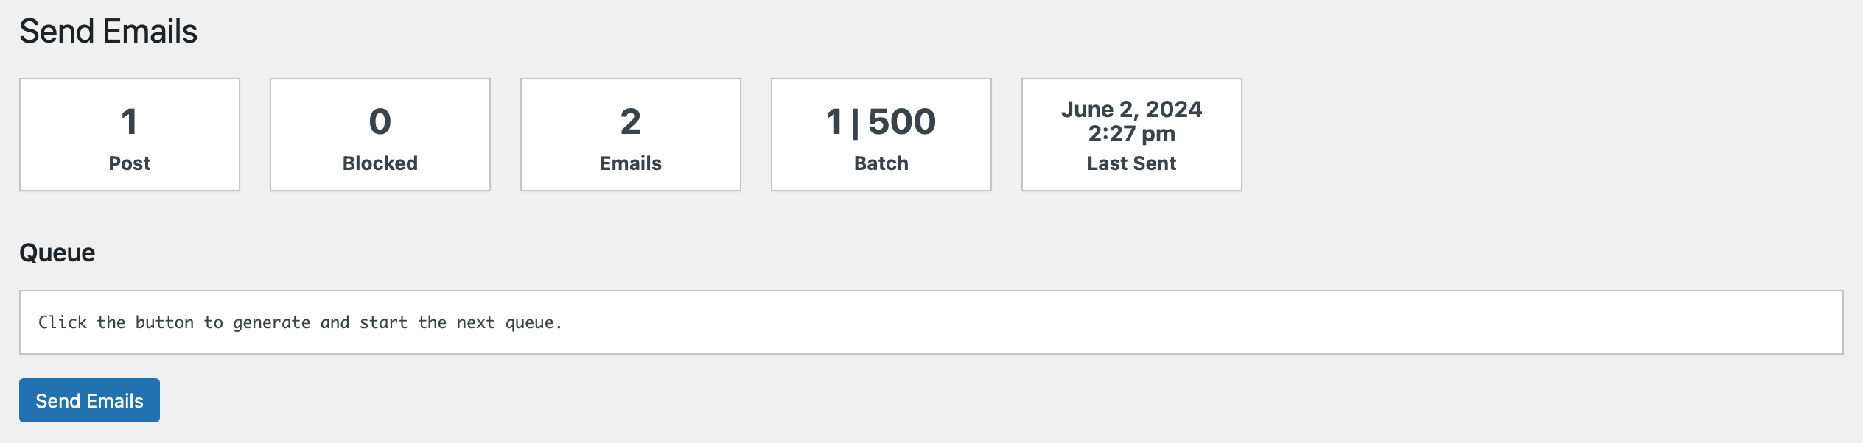Click the 0 count above Blocked
The width and height of the screenshot is (1863, 443).
click(380, 121)
